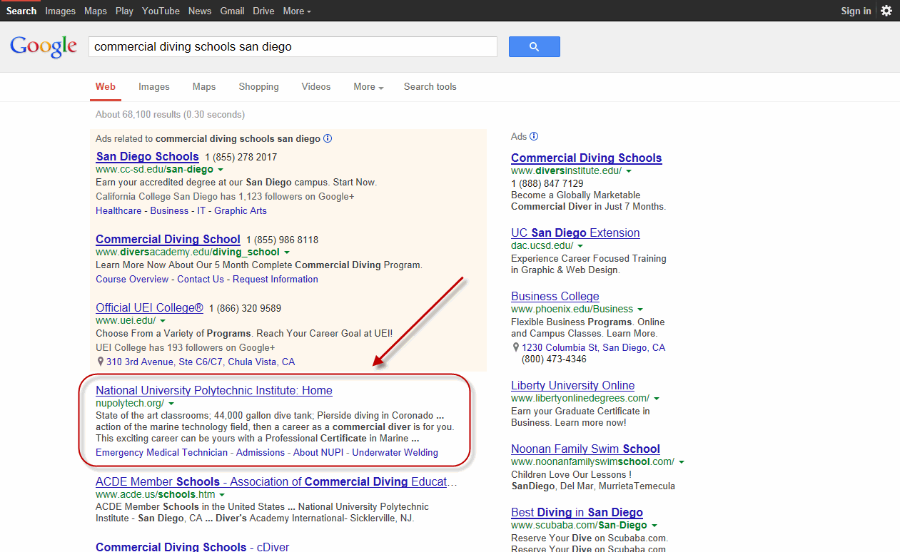Image resolution: width=900 pixels, height=552 pixels.
Task: Open the More dropdown under search box
Action: pyautogui.click(x=368, y=87)
